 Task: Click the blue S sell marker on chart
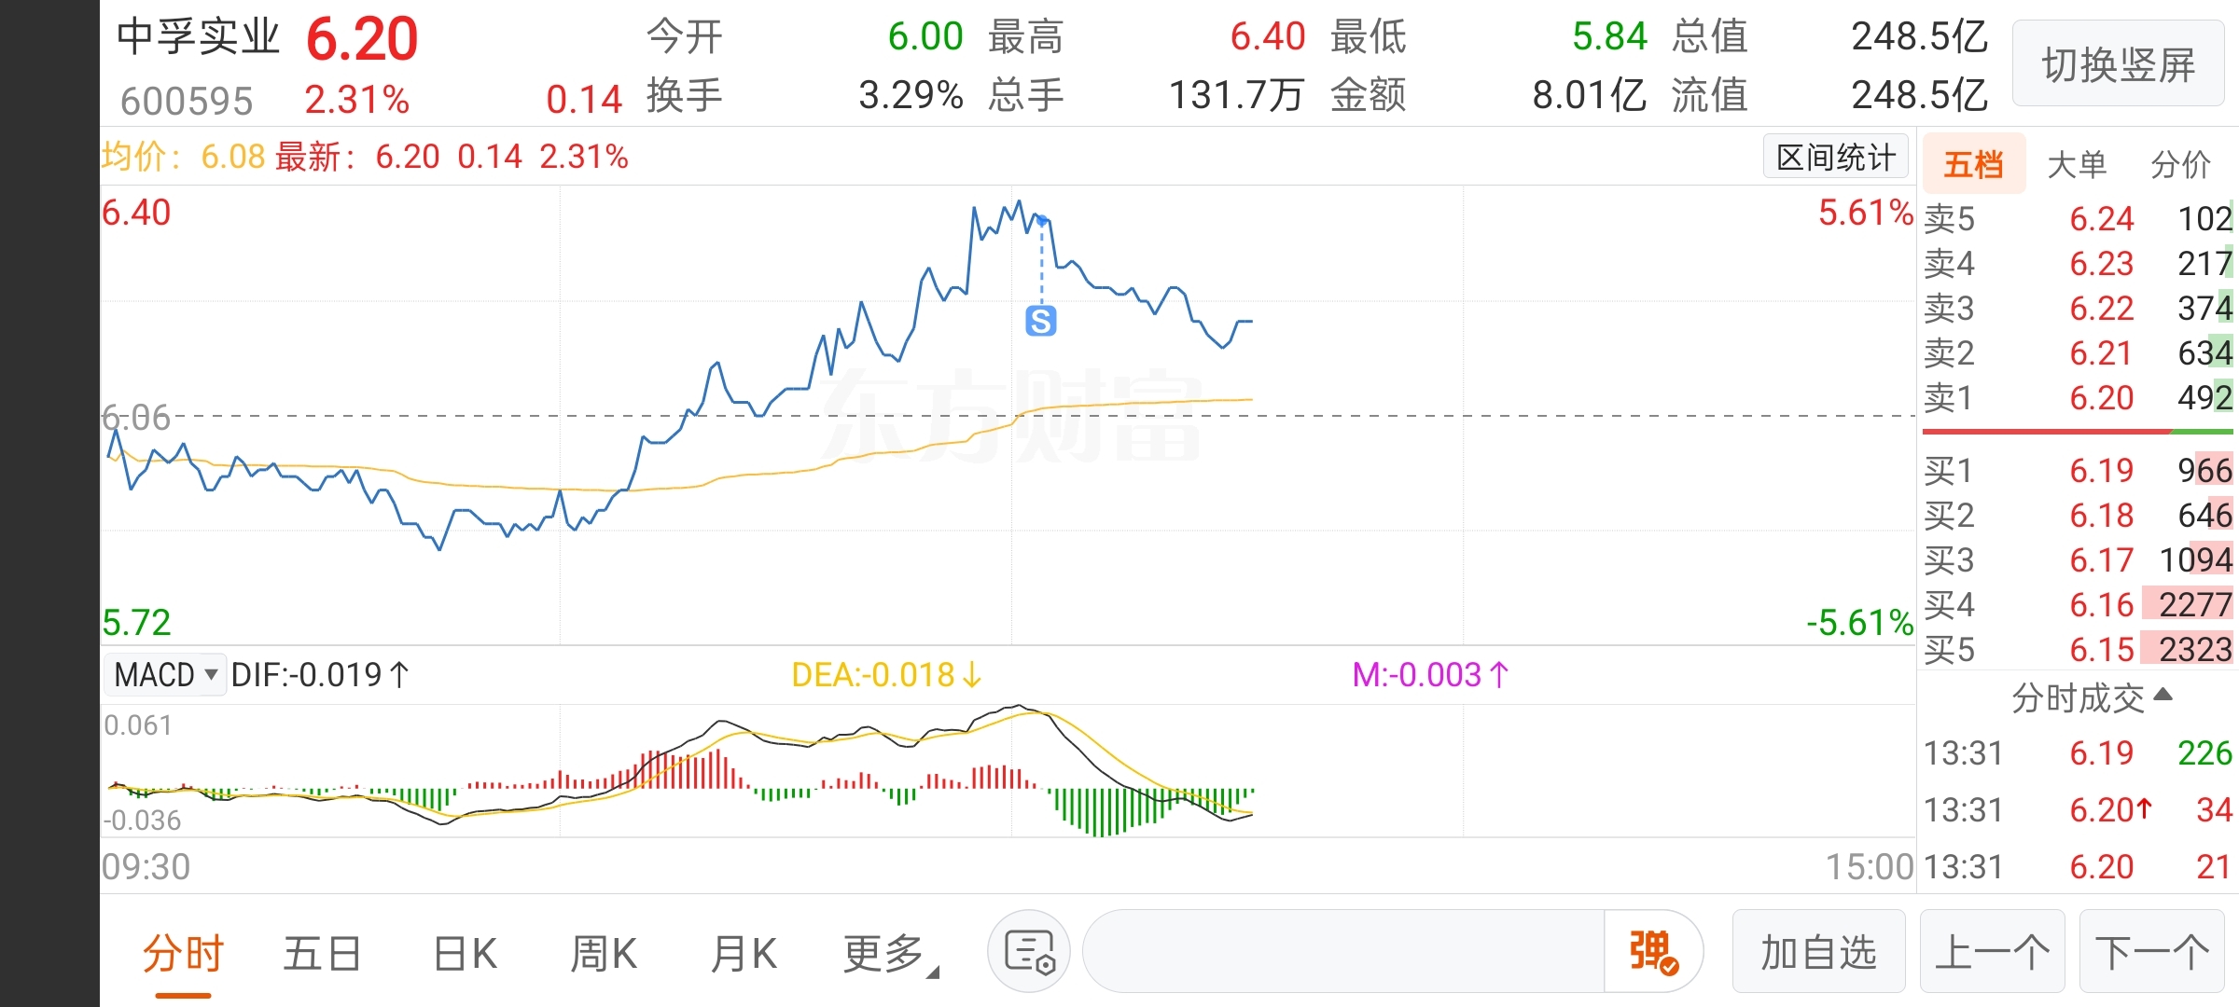click(x=1041, y=321)
